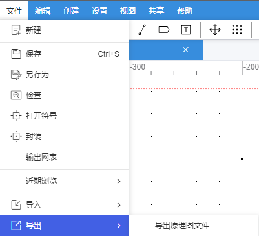The height and width of the screenshot is (236, 259).
Task: Open the 创建 menu
Action: click(71, 10)
